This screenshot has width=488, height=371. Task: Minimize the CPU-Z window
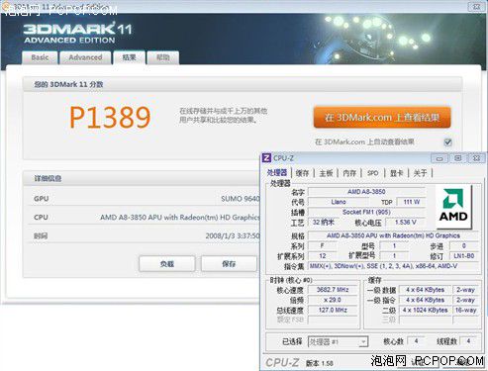(439, 158)
